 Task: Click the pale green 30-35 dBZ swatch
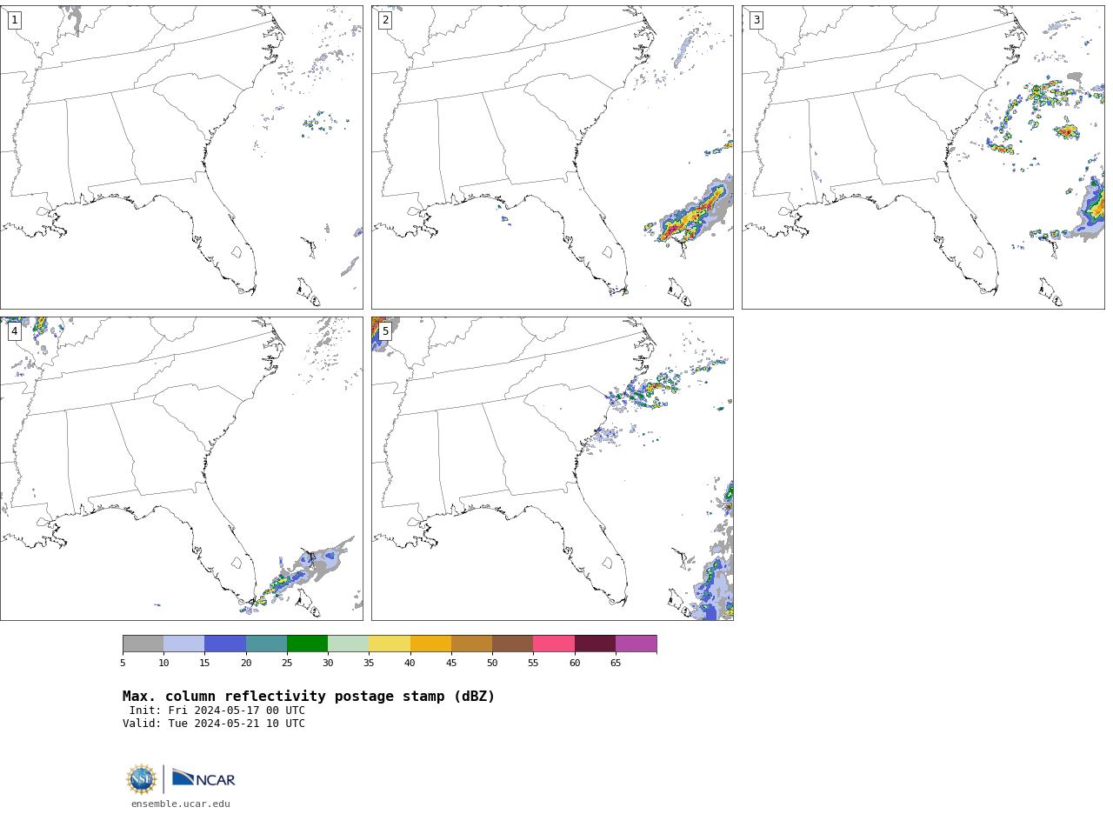349,644
